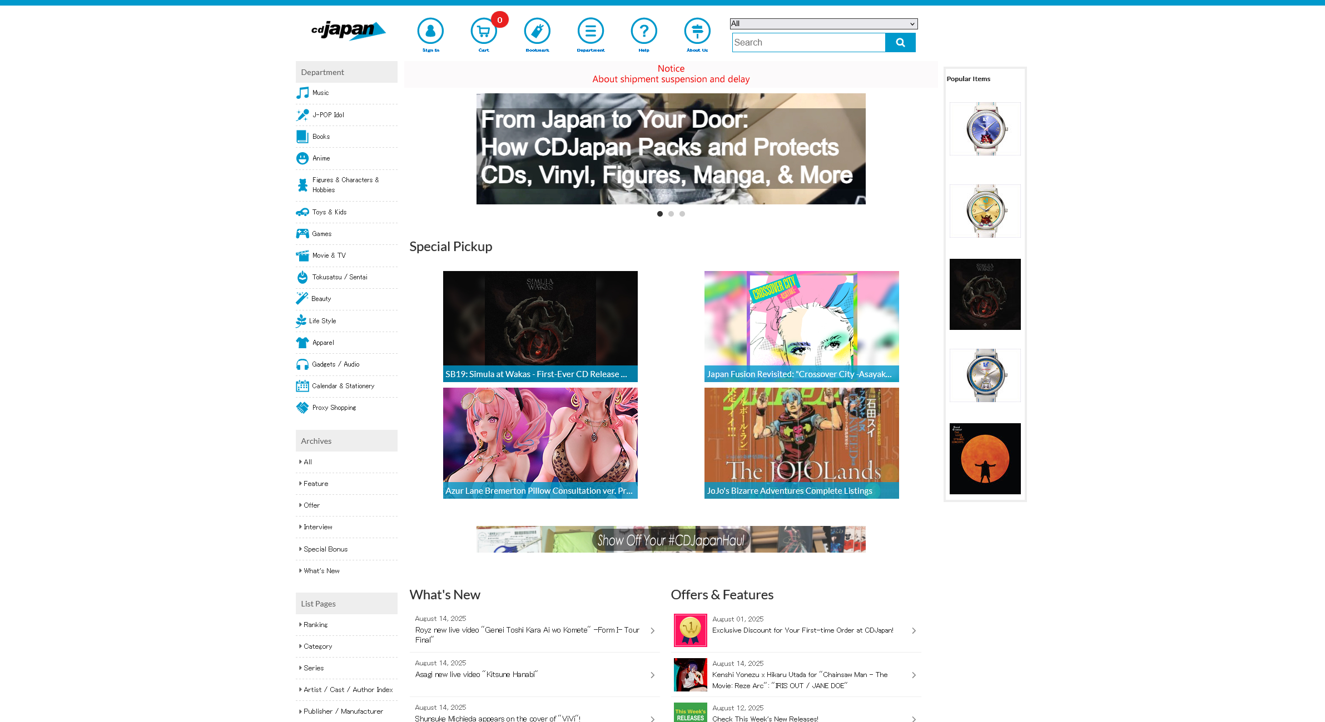
Task: Click the Figures & Characters icon
Action: pyautogui.click(x=302, y=185)
